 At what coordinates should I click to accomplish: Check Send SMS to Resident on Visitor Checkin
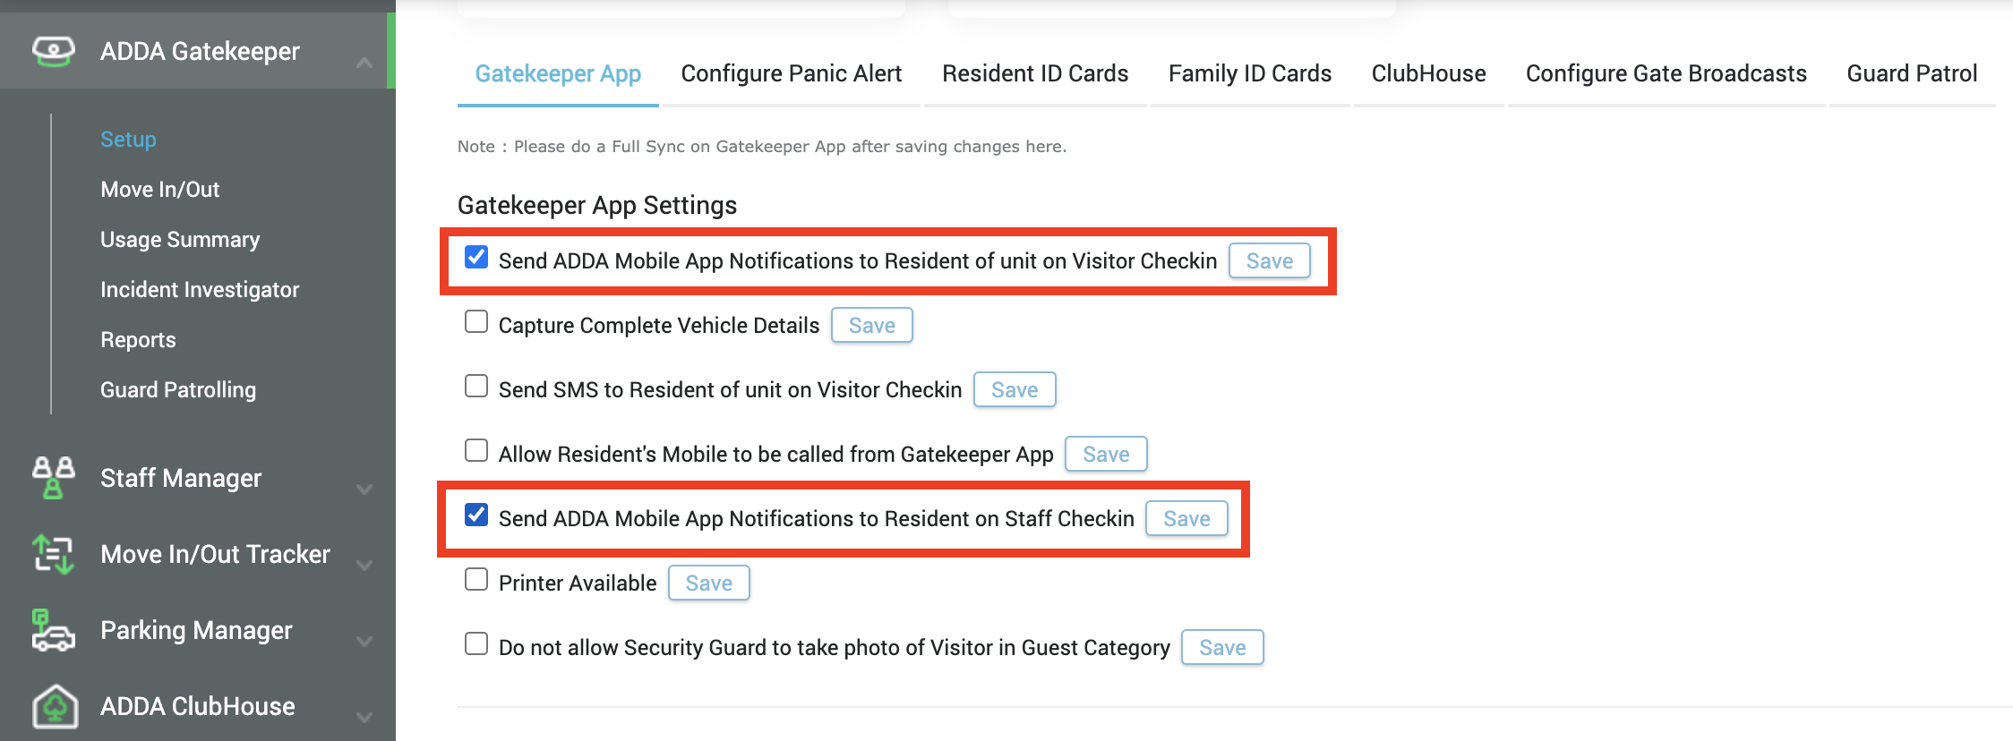click(x=475, y=386)
